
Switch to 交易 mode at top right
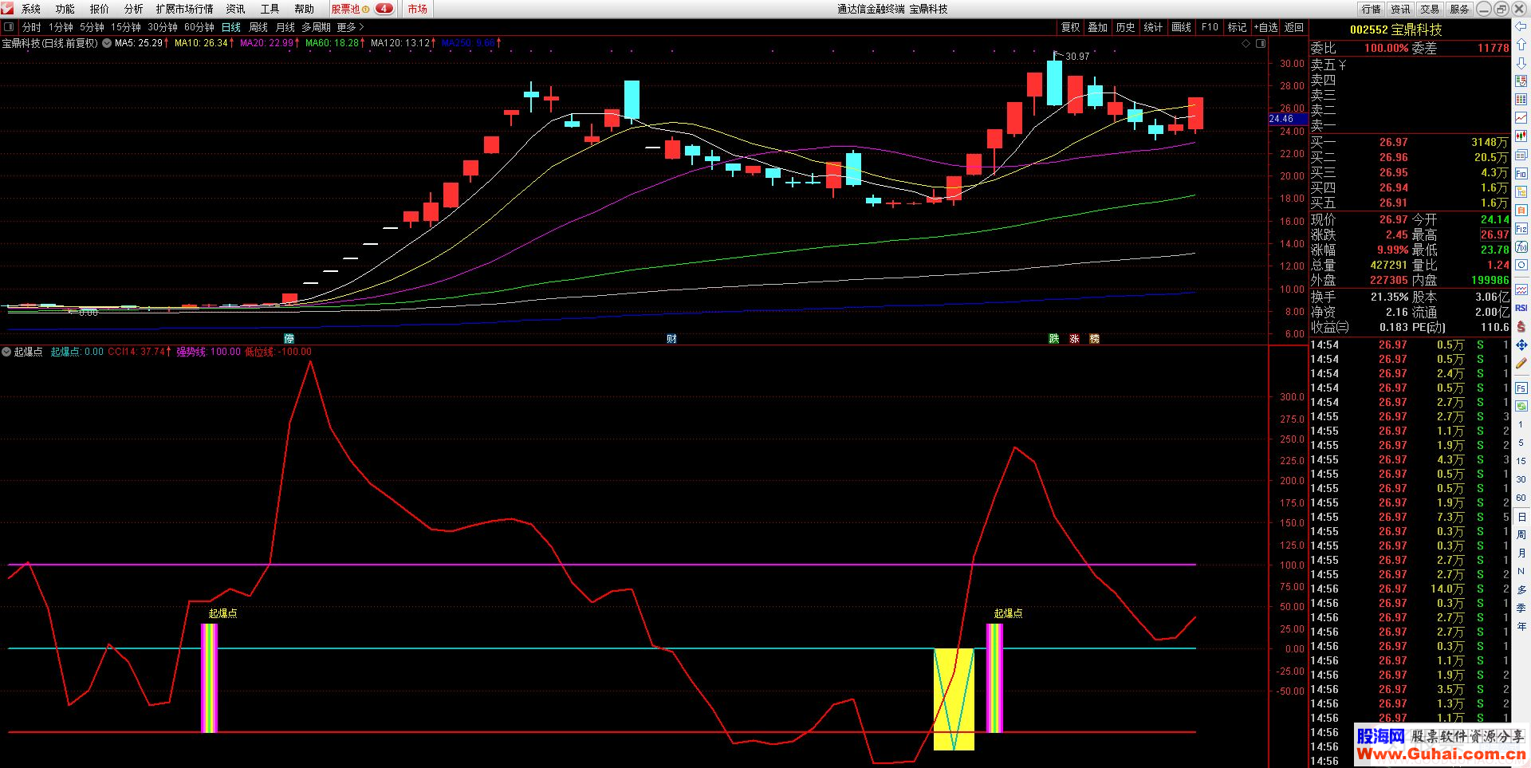(x=1430, y=9)
